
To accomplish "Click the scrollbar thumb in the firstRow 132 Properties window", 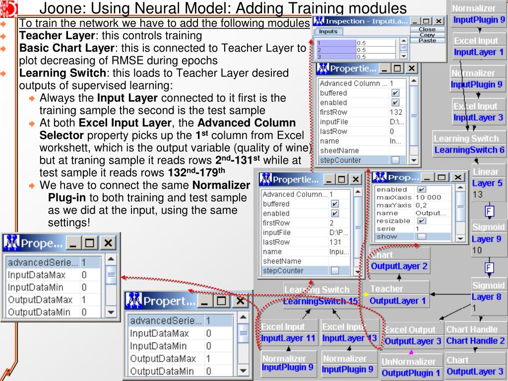I will [414, 116].
